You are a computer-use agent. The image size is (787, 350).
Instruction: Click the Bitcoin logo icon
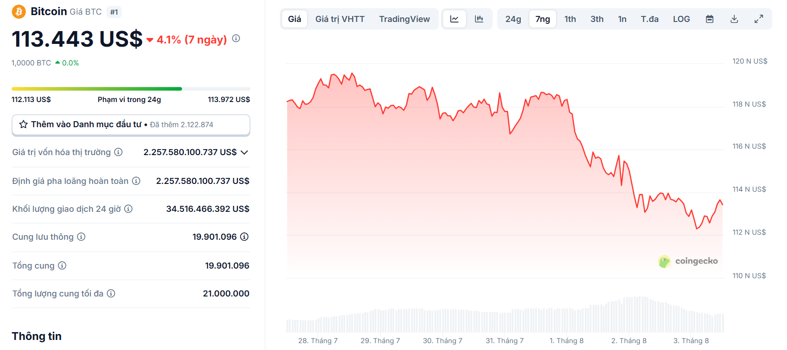pyautogui.click(x=19, y=11)
